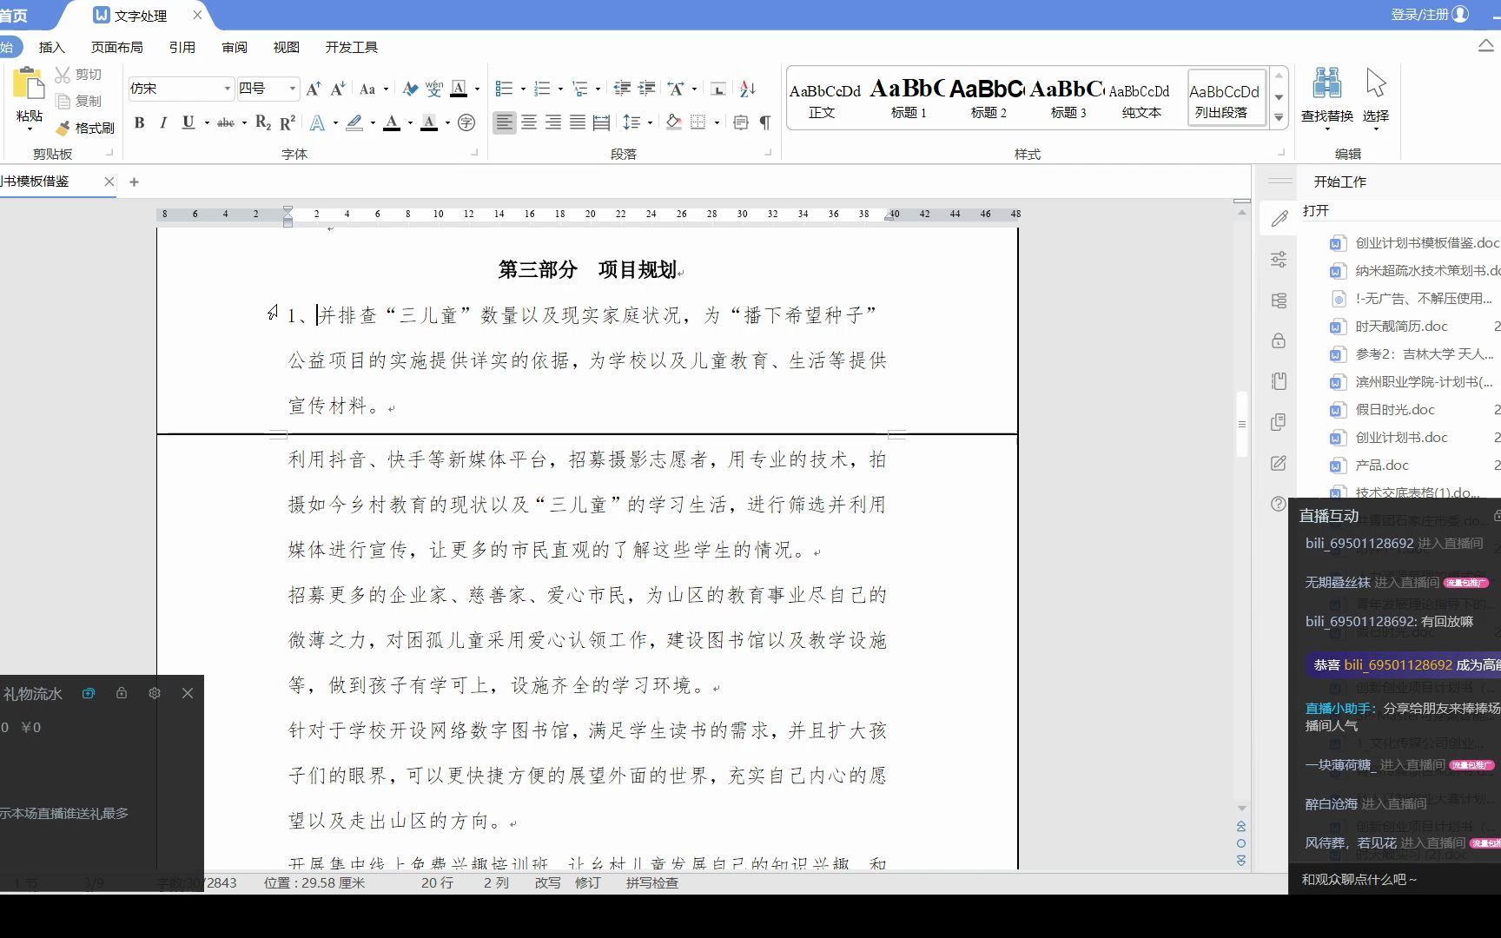Add new document tab with plus
1501x938 pixels.
pyautogui.click(x=134, y=182)
